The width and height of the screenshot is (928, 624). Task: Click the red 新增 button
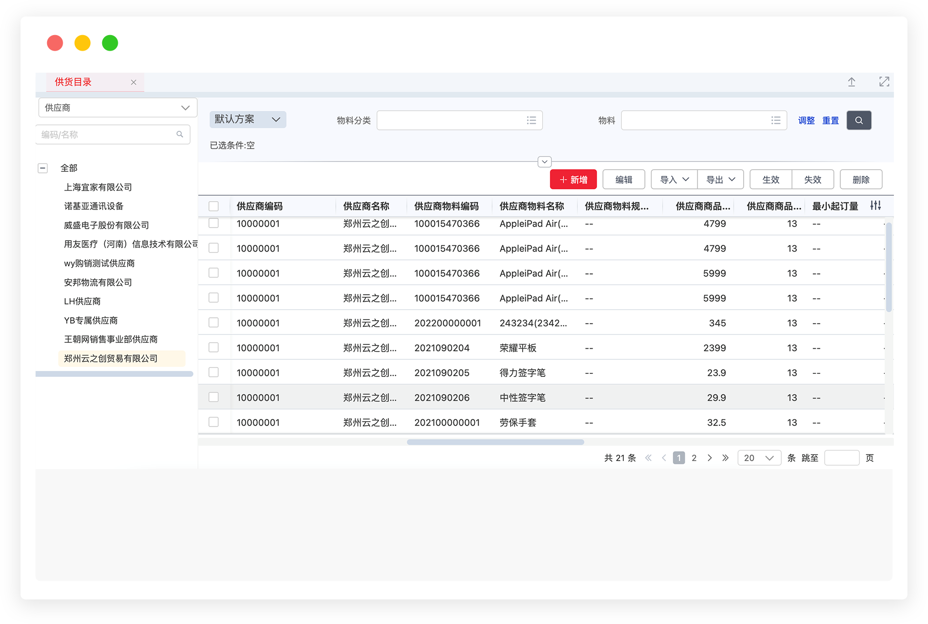[x=573, y=179]
